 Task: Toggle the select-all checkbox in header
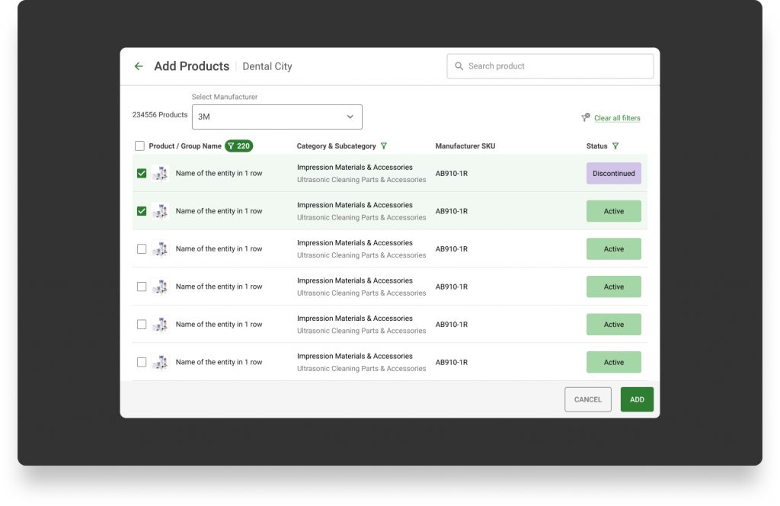pos(139,146)
